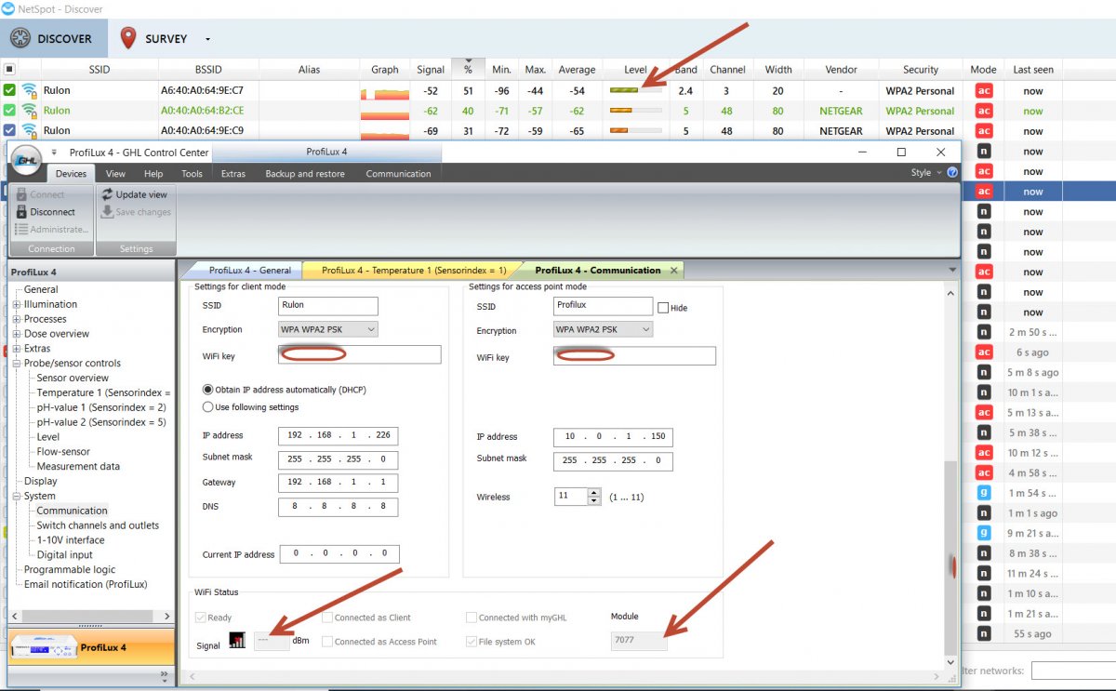
Task: Toggle checkbox for Rulon A0:40:A0:64:B2:CE row
Action: pyautogui.click(x=9, y=111)
